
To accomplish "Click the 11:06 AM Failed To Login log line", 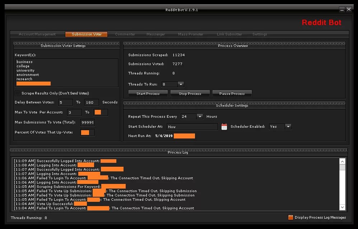I will coord(103,178).
